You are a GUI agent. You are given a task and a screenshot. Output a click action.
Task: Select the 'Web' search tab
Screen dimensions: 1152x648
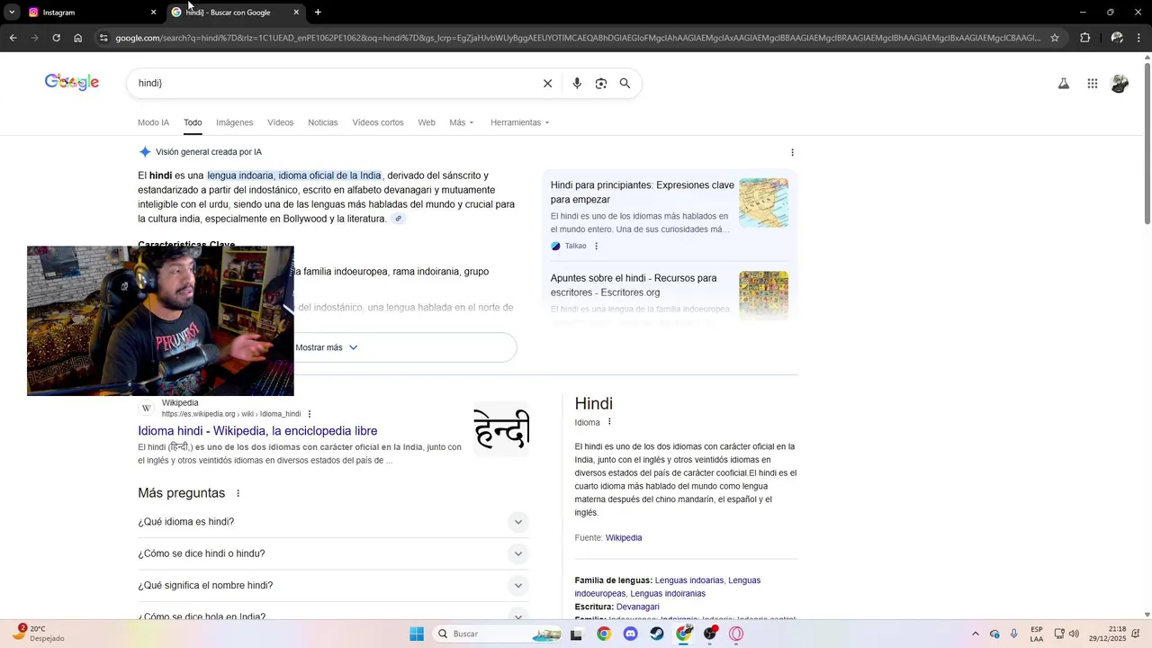pos(427,122)
